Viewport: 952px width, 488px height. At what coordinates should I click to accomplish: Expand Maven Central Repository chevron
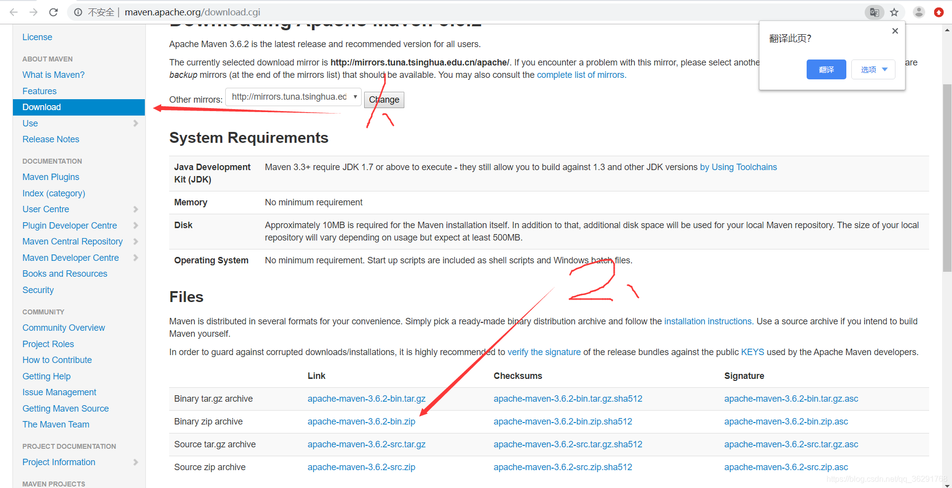(x=135, y=242)
